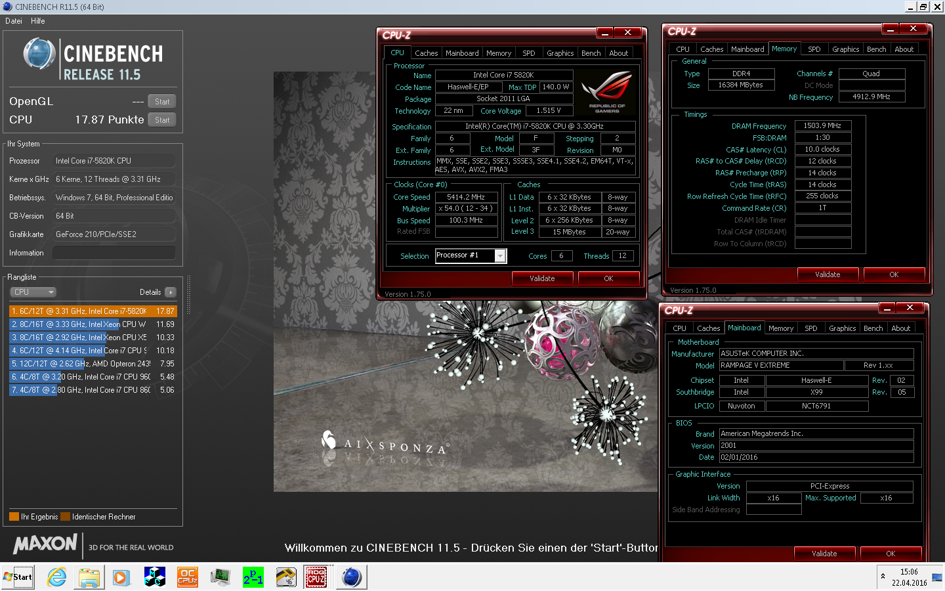Viewport: 945px width, 591px height.
Task: Open the MFC cube program in taskbar
Action: [x=155, y=577]
